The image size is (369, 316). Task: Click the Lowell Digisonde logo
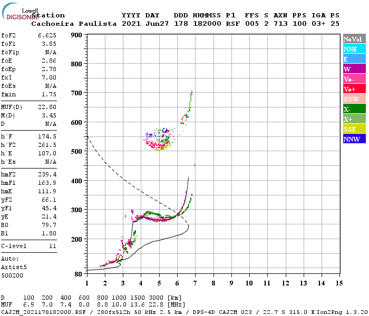[20, 11]
